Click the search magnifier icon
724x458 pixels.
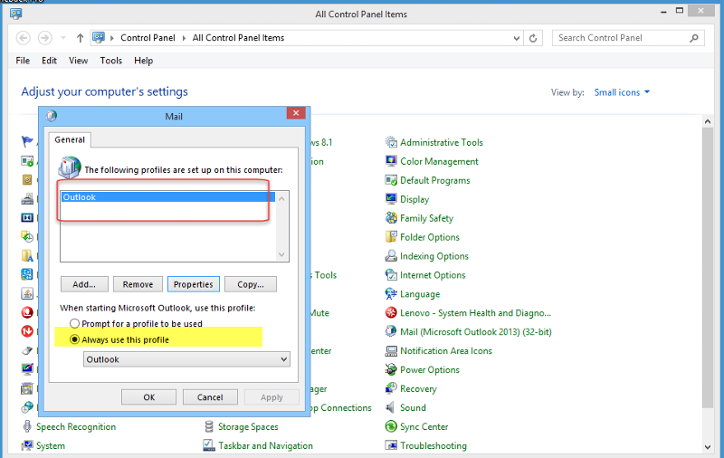694,38
